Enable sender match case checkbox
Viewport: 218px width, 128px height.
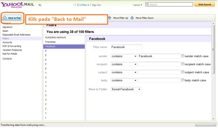(x=183, y=56)
